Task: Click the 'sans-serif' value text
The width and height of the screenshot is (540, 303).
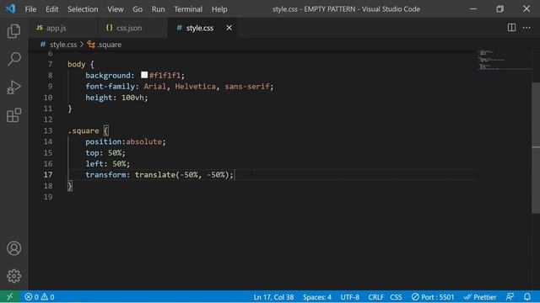Action: pos(247,86)
